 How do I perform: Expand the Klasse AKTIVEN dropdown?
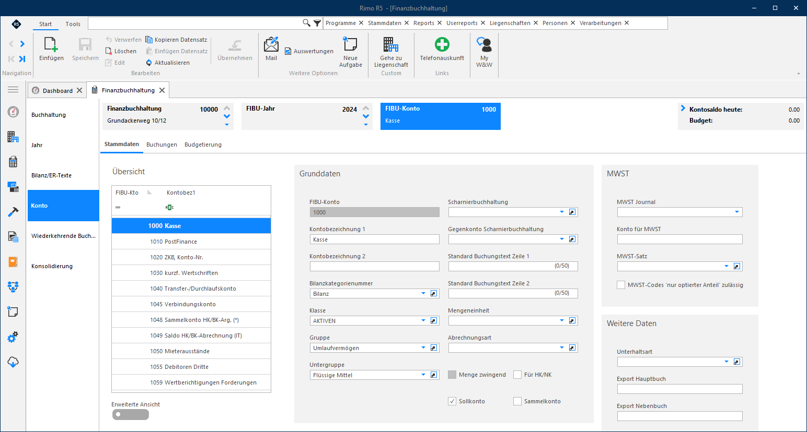click(423, 321)
